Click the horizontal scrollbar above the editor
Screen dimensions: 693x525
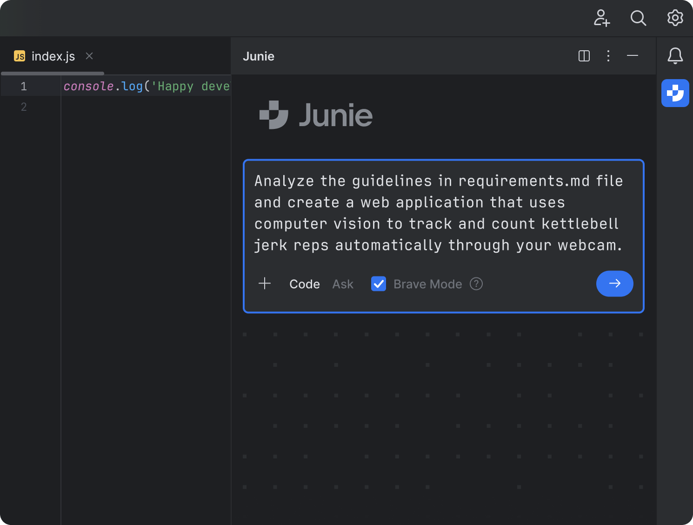tap(52, 73)
